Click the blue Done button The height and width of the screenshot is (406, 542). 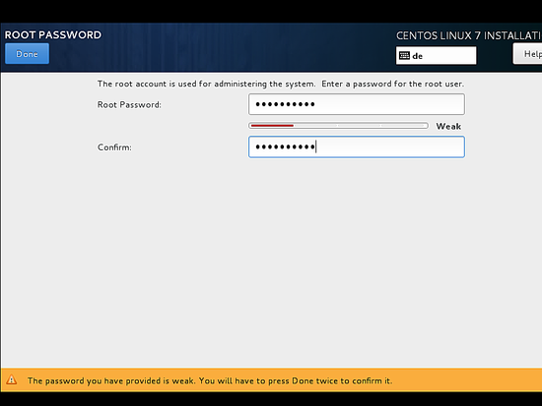coord(27,54)
